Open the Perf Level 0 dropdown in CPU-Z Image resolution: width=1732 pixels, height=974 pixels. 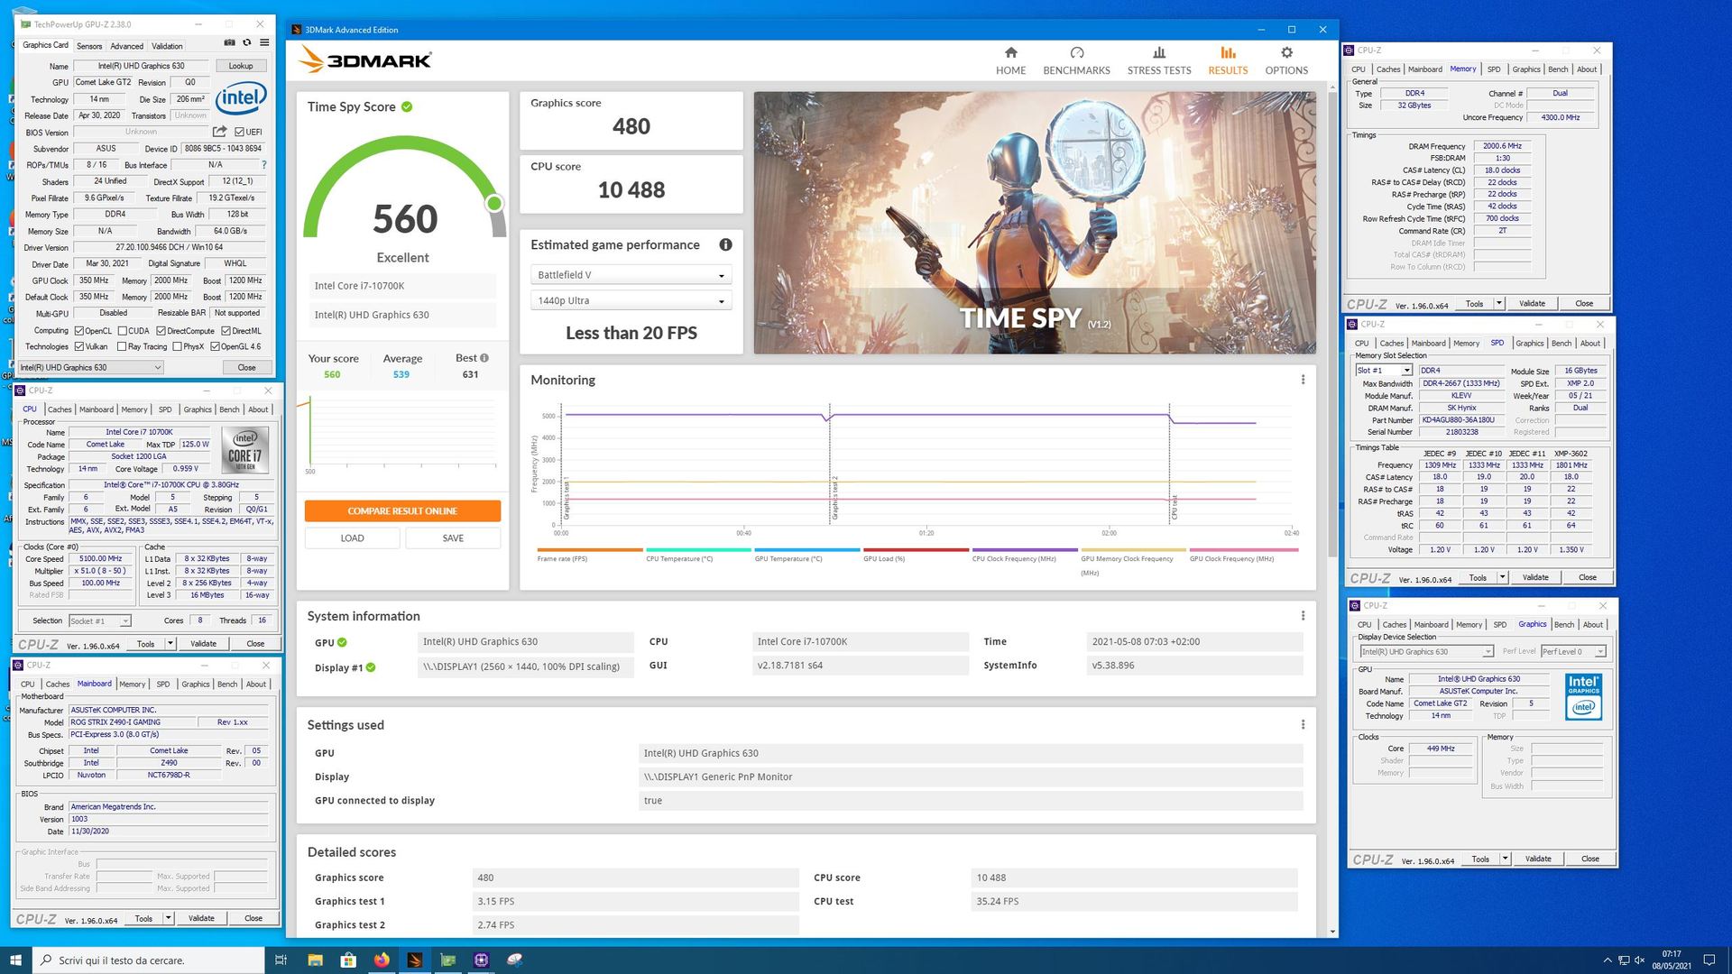click(1573, 651)
